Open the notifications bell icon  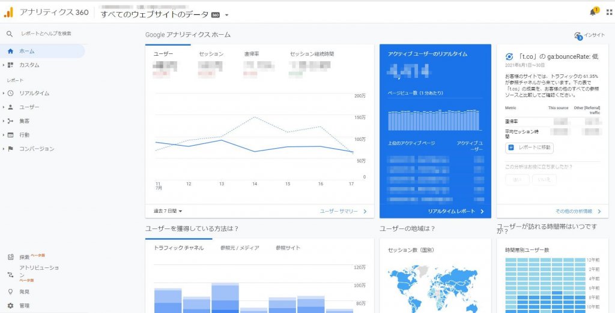tap(593, 12)
